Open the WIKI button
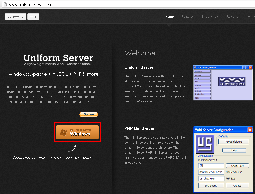255x194 pixels. pos(33,17)
